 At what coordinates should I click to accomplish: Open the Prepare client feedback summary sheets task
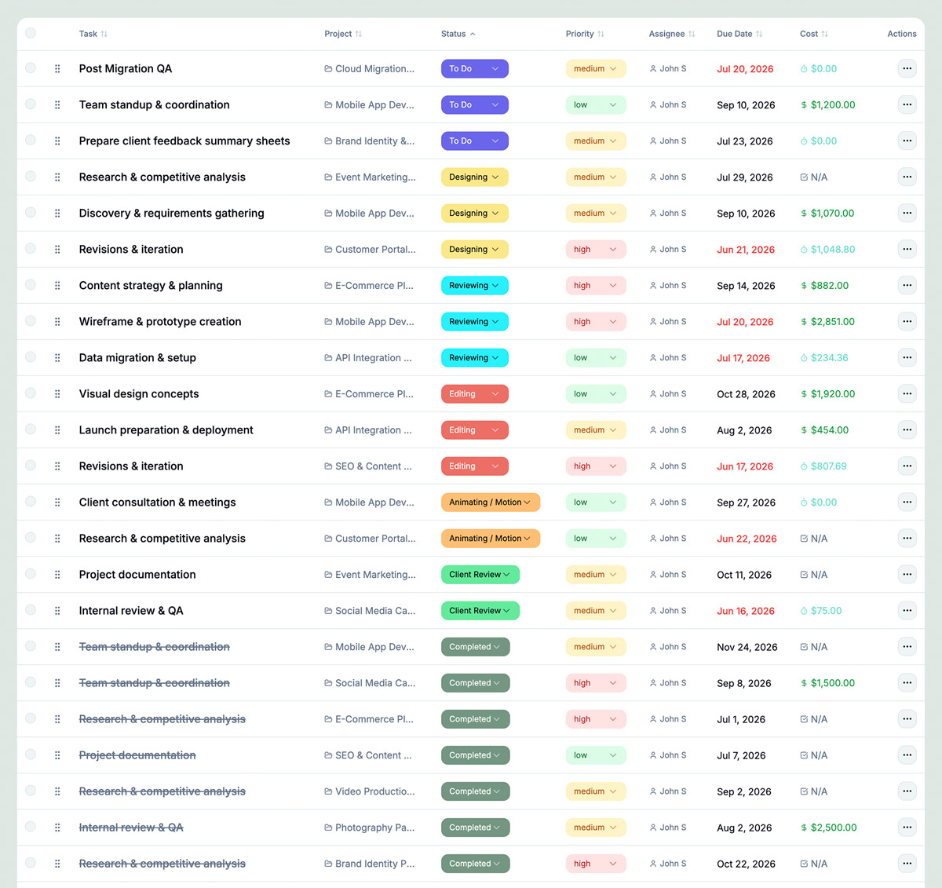pyautogui.click(x=184, y=141)
